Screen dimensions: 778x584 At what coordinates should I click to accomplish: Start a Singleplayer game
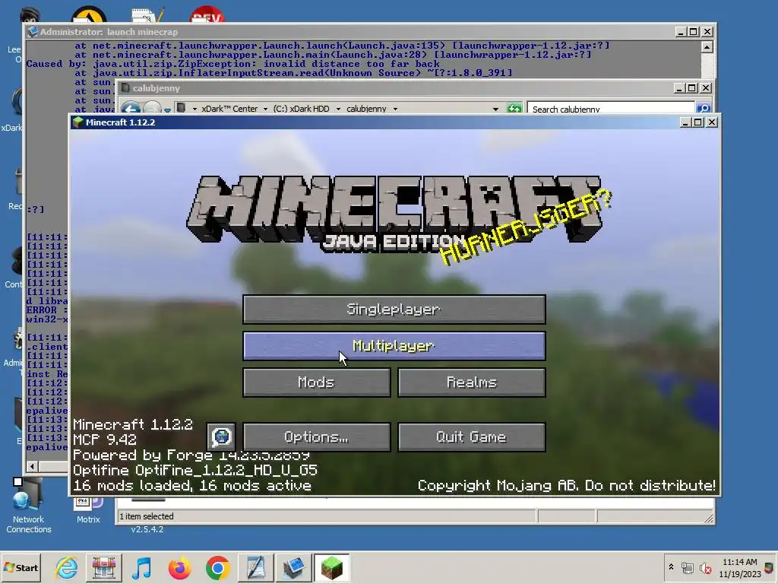click(394, 309)
